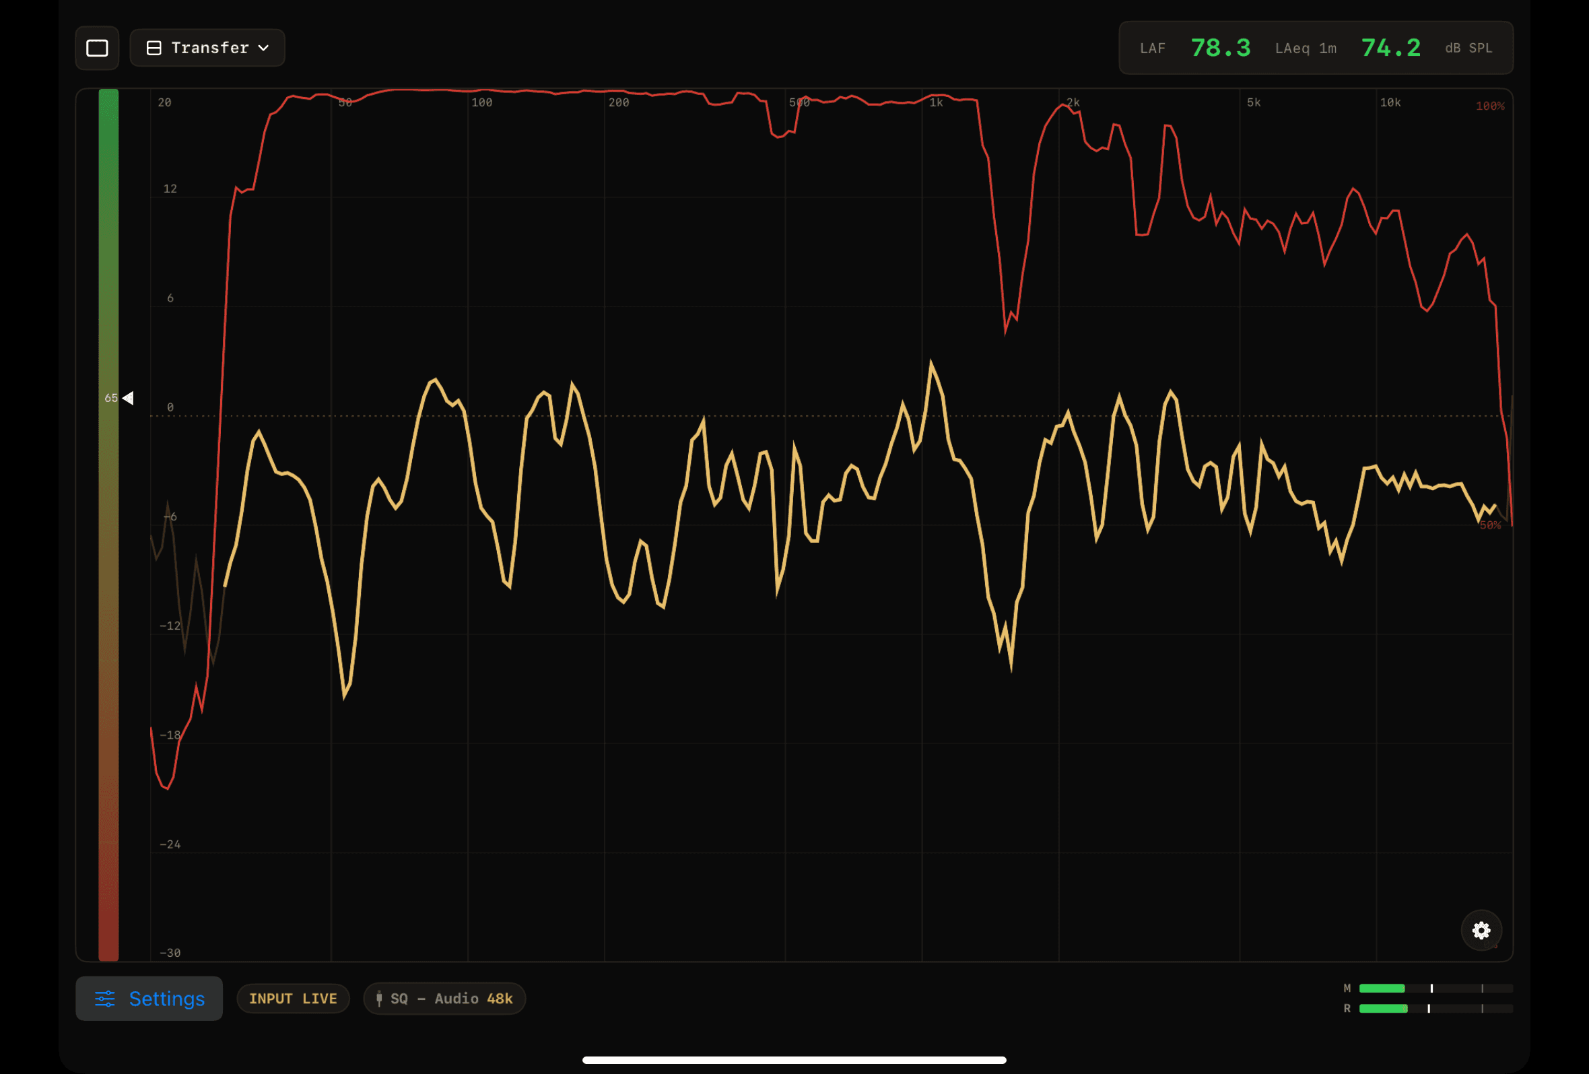Screen dimensions: 1589x1074
Task: Open the Settings panel
Action: [149, 998]
